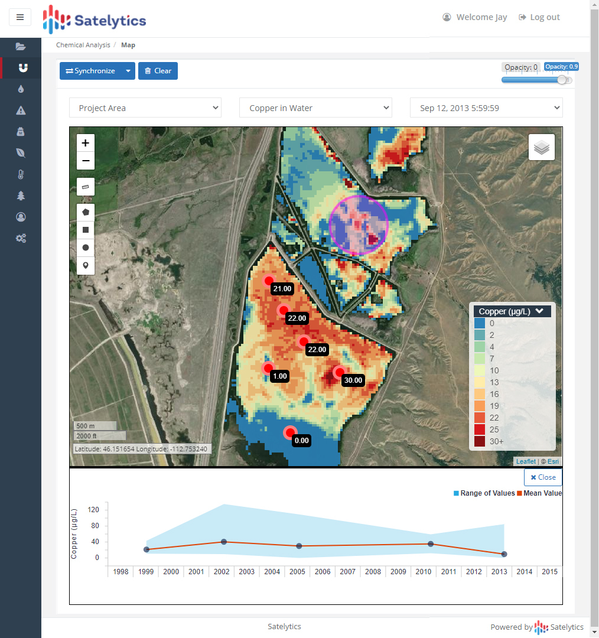599x638 pixels.
Task: Select the tree sidebar icon
Action: [21, 196]
